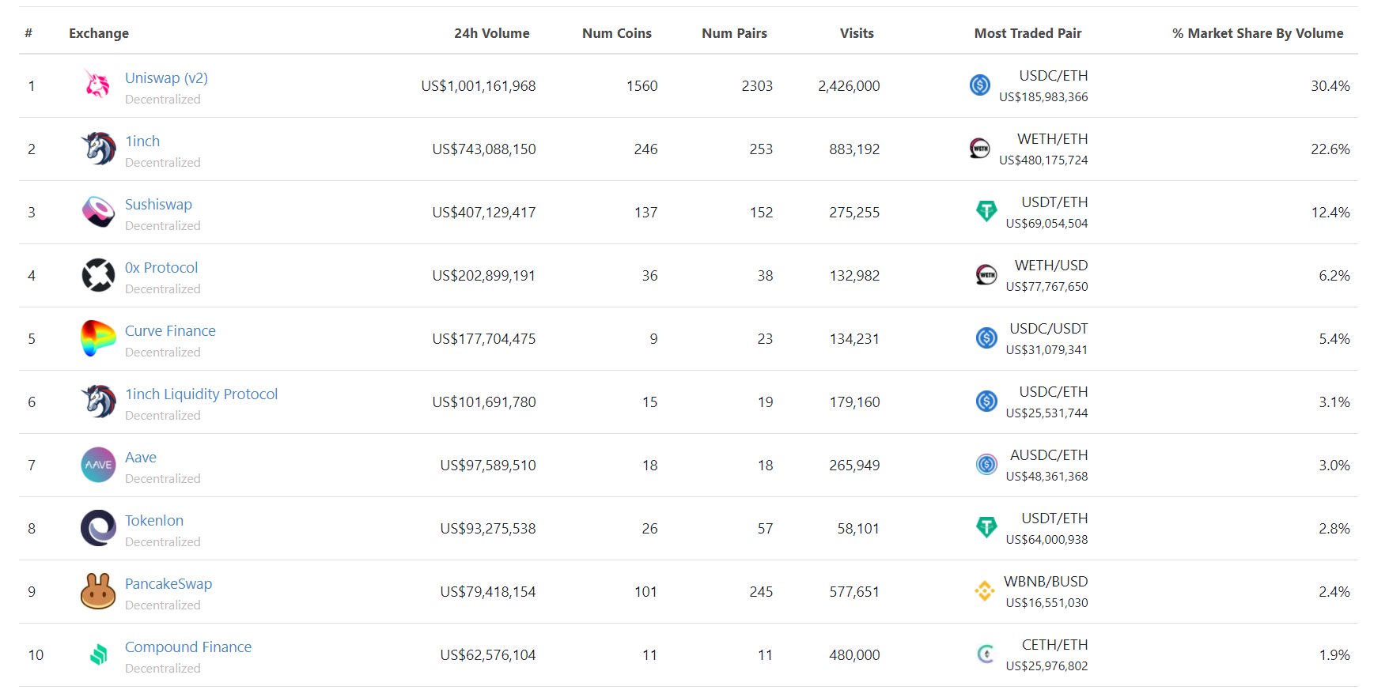Click the Compound Finance green logo
Viewport: 1389px width, 690px height.
click(98, 654)
